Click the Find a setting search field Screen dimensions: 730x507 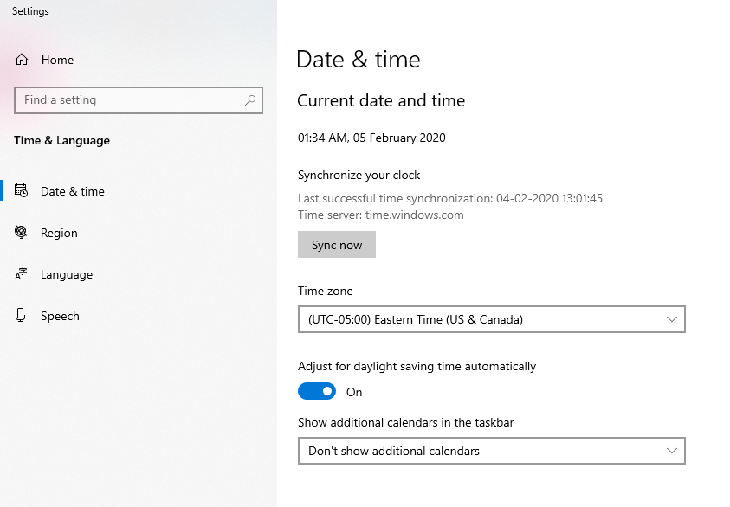tap(139, 100)
